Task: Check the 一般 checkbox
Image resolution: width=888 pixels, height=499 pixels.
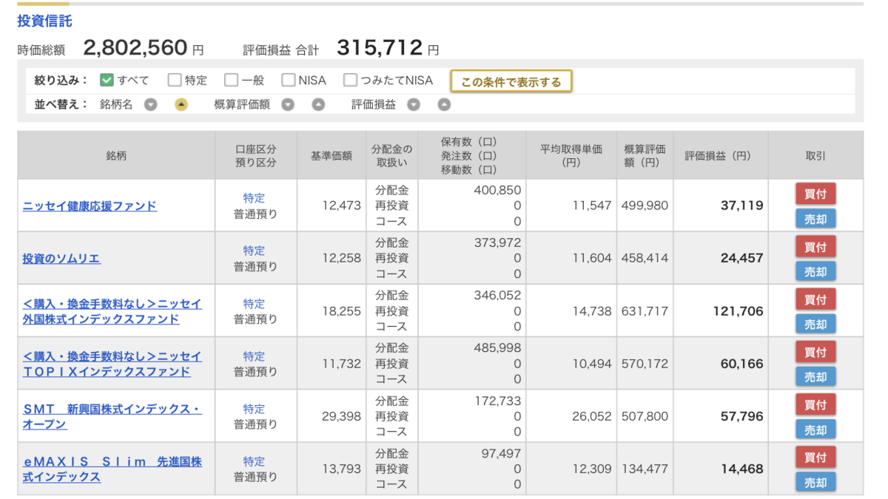Action: click(230, 80)
